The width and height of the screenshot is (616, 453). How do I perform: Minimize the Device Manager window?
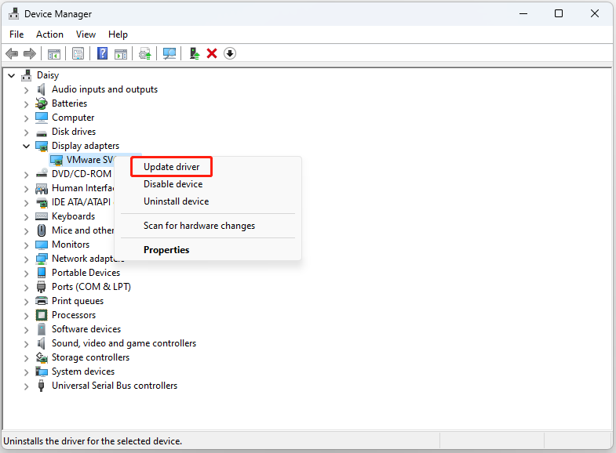pos(523,14)
